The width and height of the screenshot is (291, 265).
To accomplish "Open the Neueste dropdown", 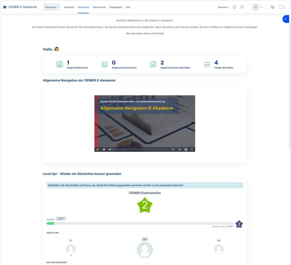I will [223, 7].
